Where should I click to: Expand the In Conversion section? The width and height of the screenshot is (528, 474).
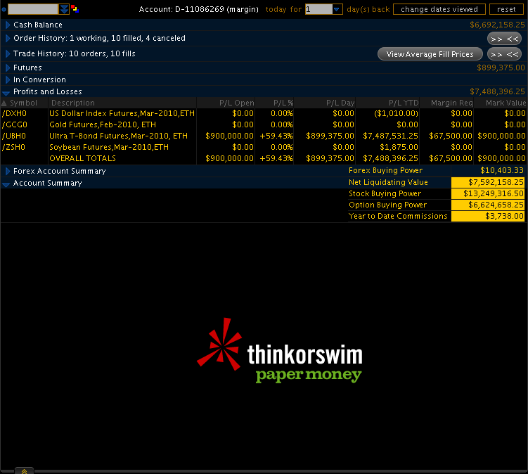coord(8,79)
